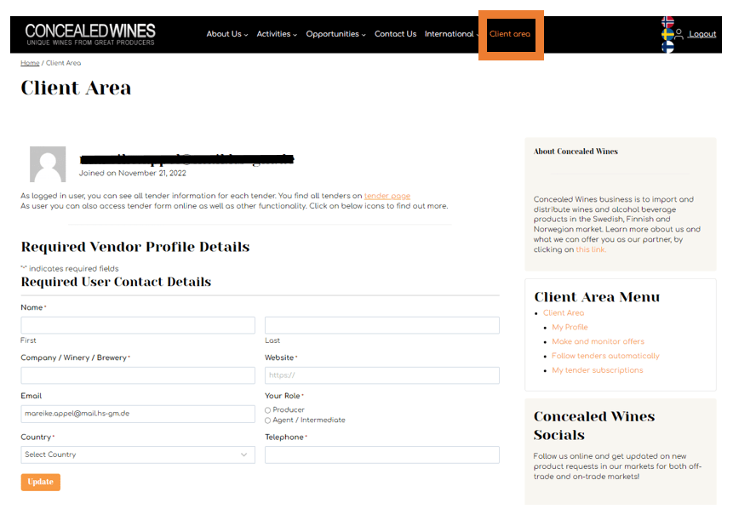Focus the Company / Winery / Brewery field
The width and height of the screenshot is (733, 509).
(x=138, y=375)
